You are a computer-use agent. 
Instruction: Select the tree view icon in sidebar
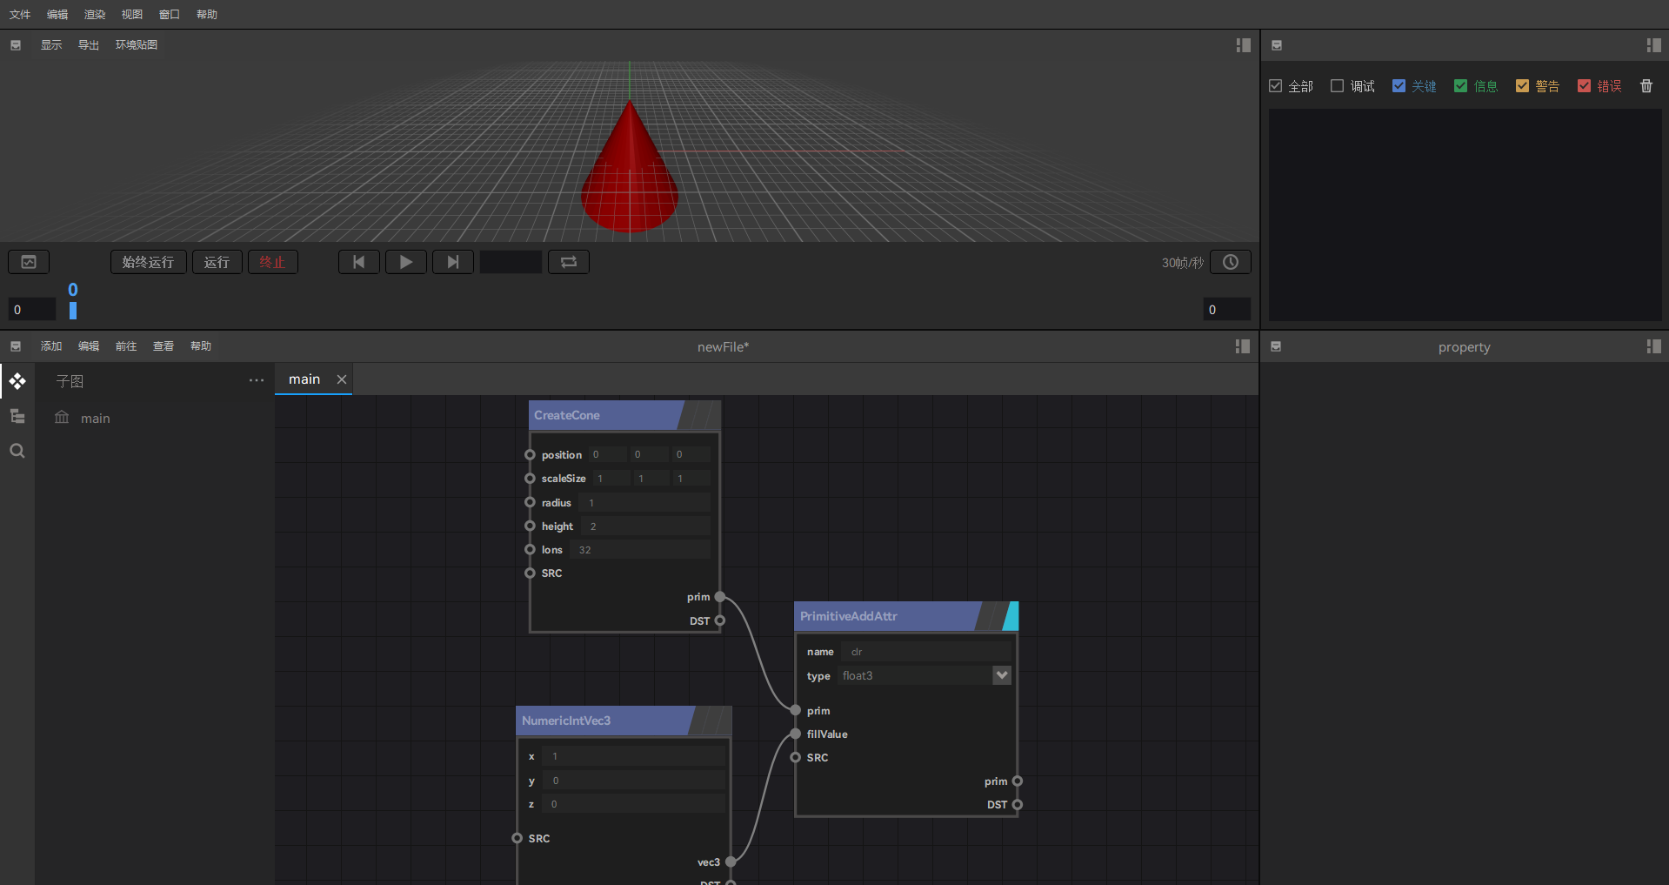tap(17, 416)
